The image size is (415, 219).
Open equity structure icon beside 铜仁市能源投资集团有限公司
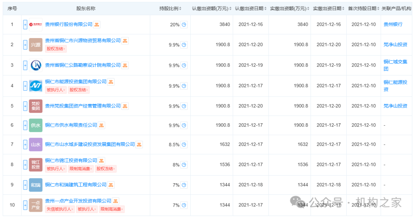click(111, 82)
